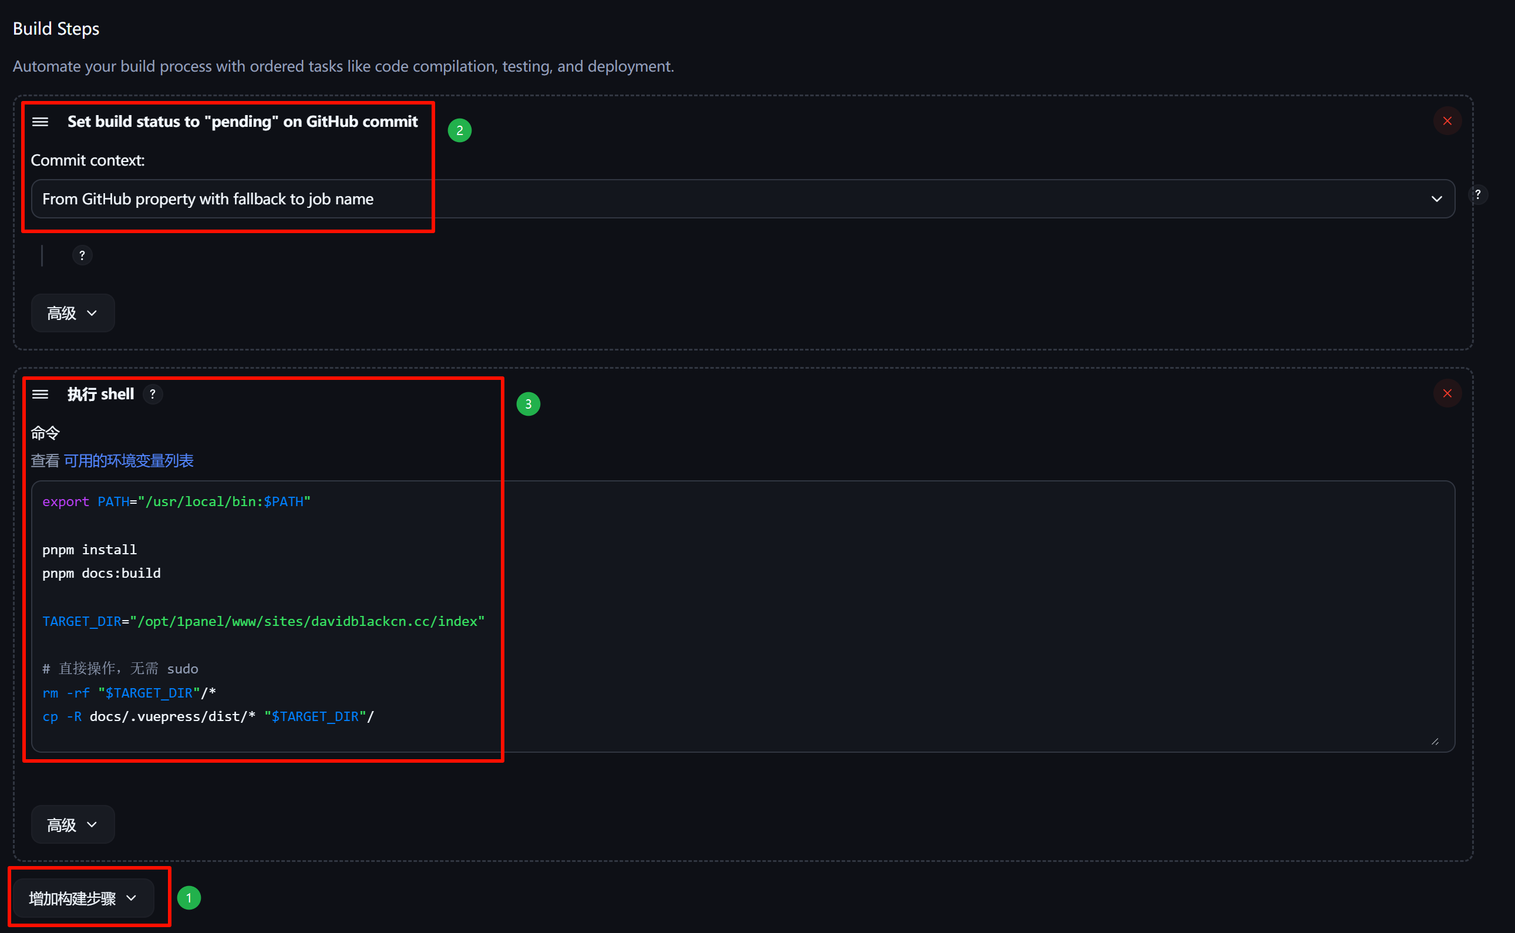The image size is (1515, 933).
Task: Click drag handle of GitHub pending status step
Action: [40, 122]
